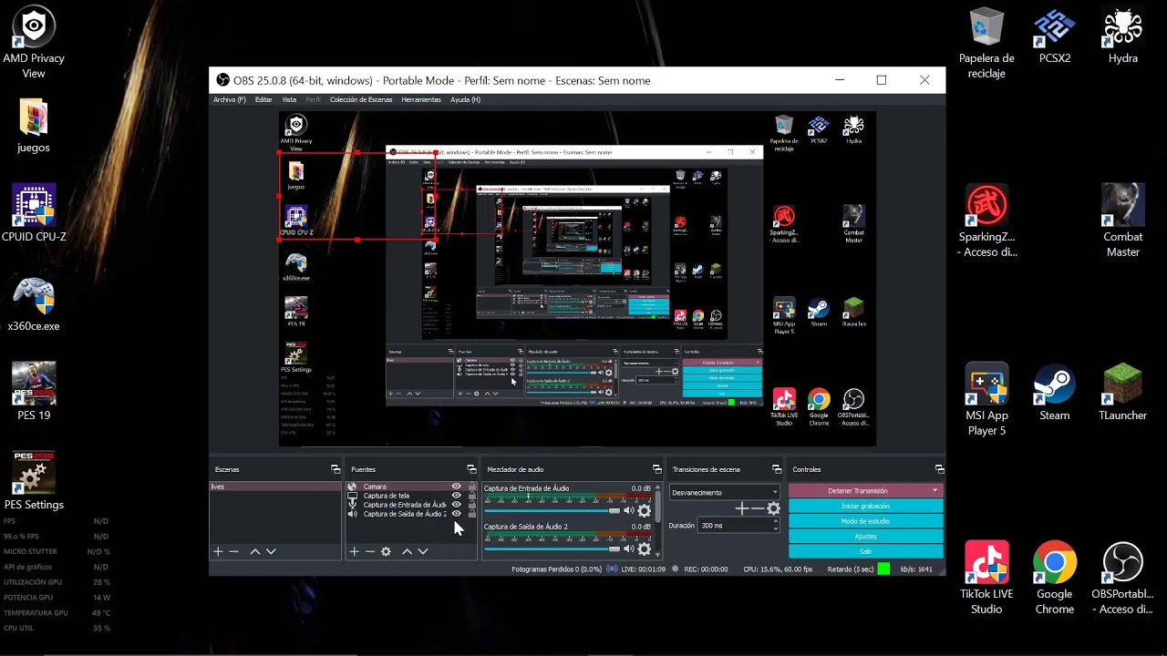
Task: Open the Detener Transmisión arrow menu
Action: tap(935, 490)
